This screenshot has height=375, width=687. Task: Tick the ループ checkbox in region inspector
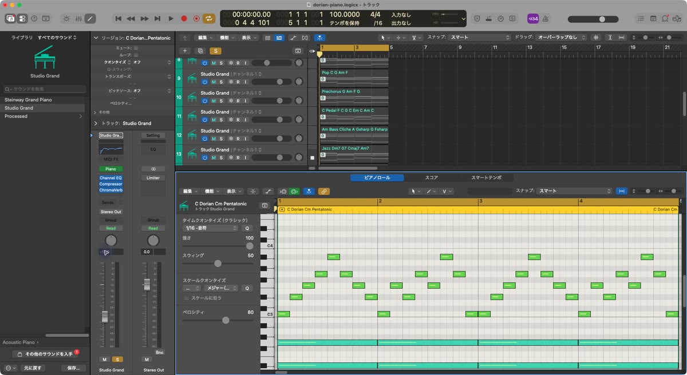136,55
